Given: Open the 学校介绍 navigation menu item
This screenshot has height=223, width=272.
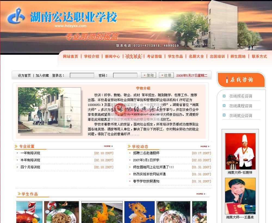Looking at the screenshot, I should [x=91, y=56].
